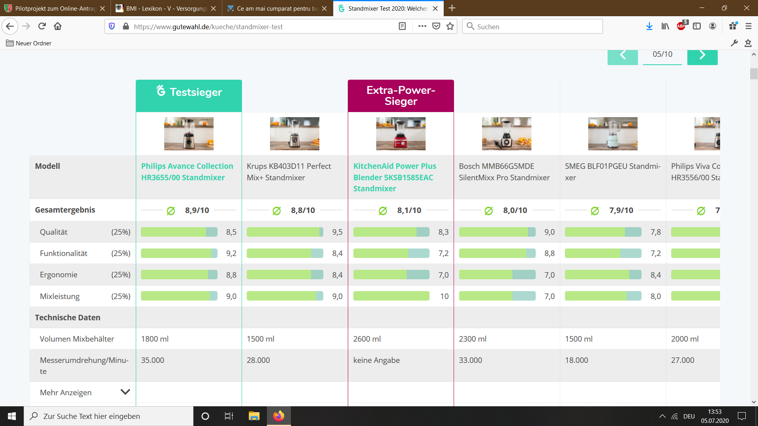
Task: Show hidden system tray icons
Action: pos(662,416)
